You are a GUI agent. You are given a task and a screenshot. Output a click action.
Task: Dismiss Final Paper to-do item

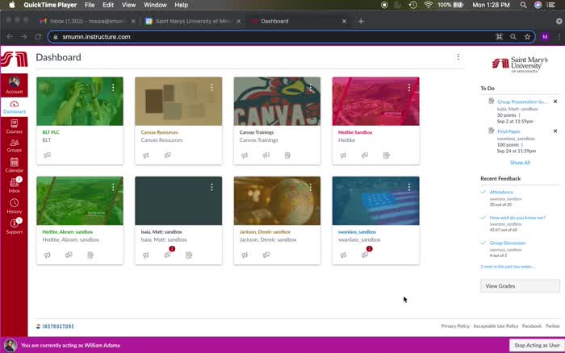click(555, 131)
